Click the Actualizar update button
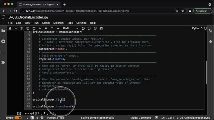Image resolution: width=214 pixels, height=120 pixels. [201, 11]
